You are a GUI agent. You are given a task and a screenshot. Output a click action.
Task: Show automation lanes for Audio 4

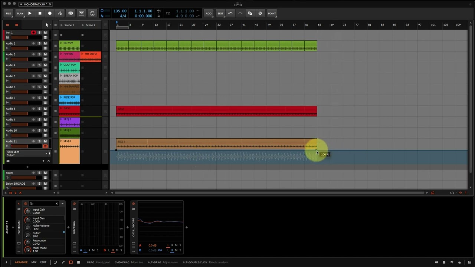(45, 70)
